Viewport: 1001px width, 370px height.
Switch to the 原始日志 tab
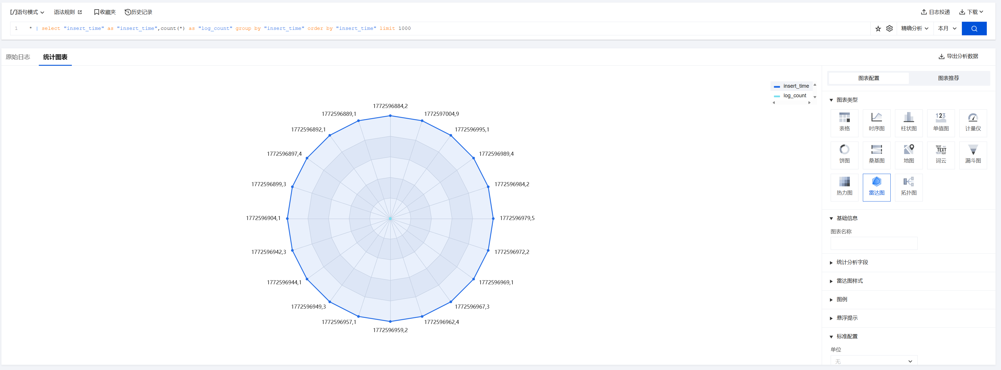tap(18, 57)
